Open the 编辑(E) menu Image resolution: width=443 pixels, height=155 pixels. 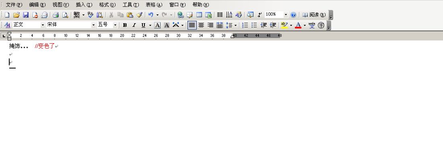pyautogui.click(x=37, y=5)
